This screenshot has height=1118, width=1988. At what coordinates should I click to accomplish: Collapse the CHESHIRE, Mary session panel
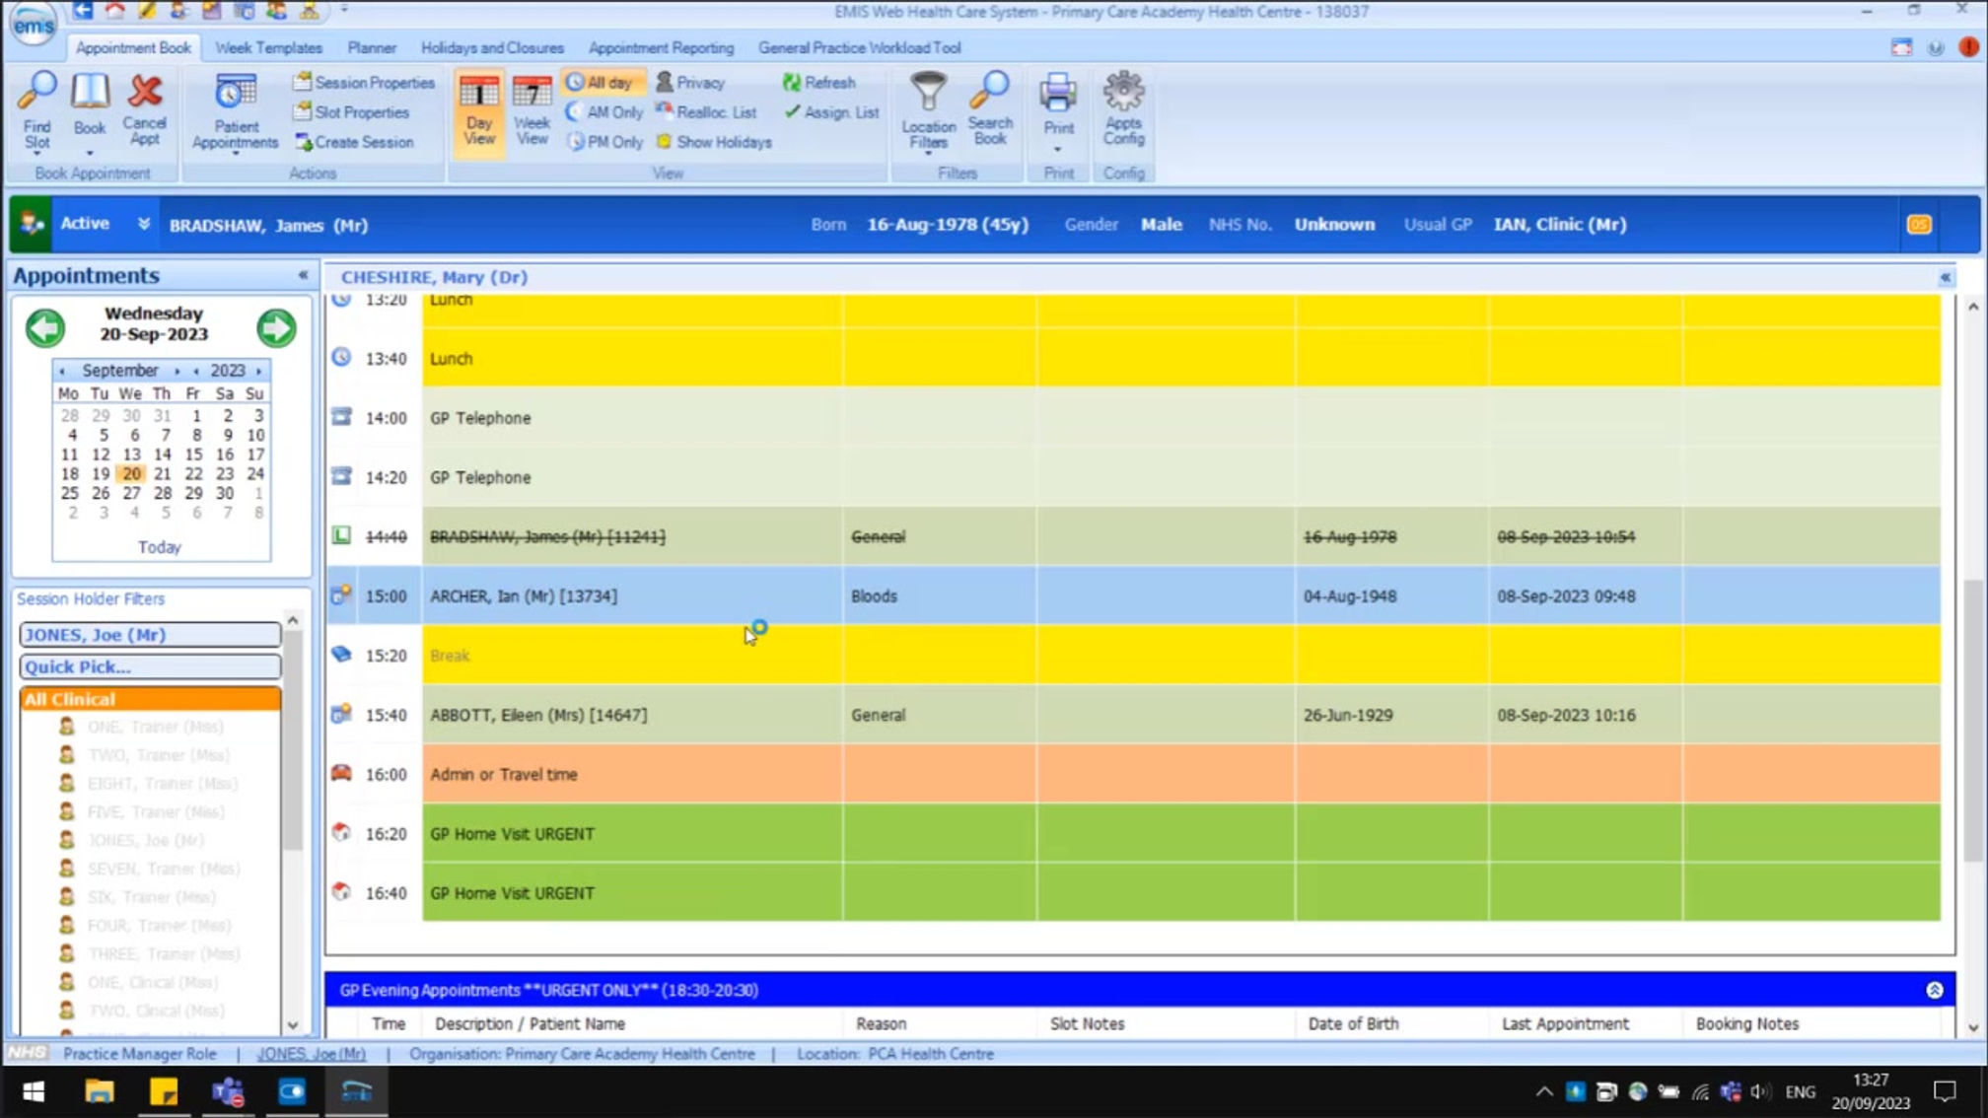(1945, 278)
